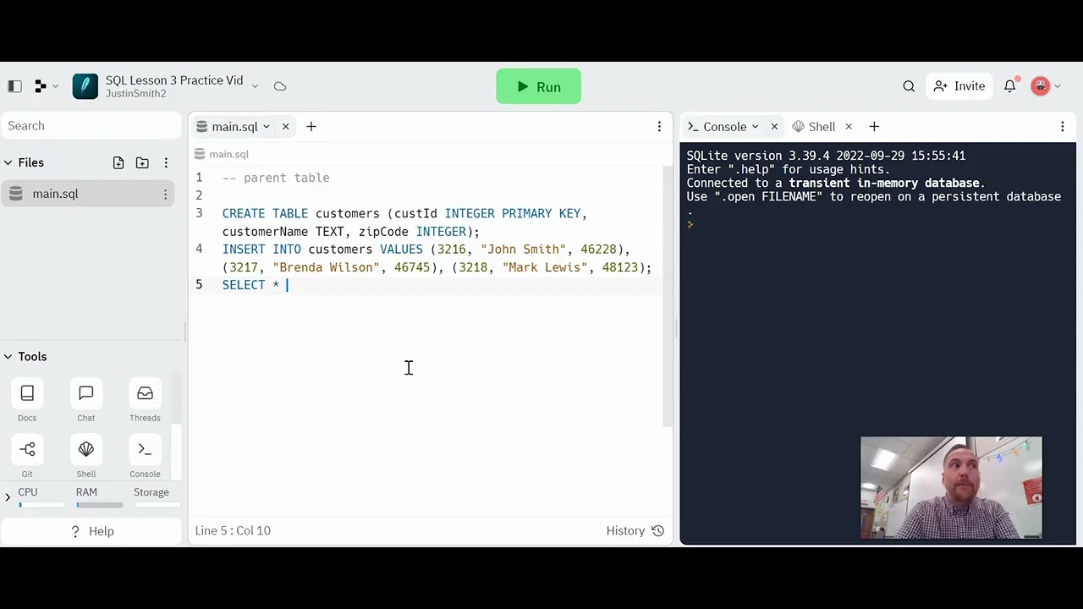Open the workspace search magnifier
Image resolution: width=1083 pixels, height=609 pixels.
click(x=909, y=86)
